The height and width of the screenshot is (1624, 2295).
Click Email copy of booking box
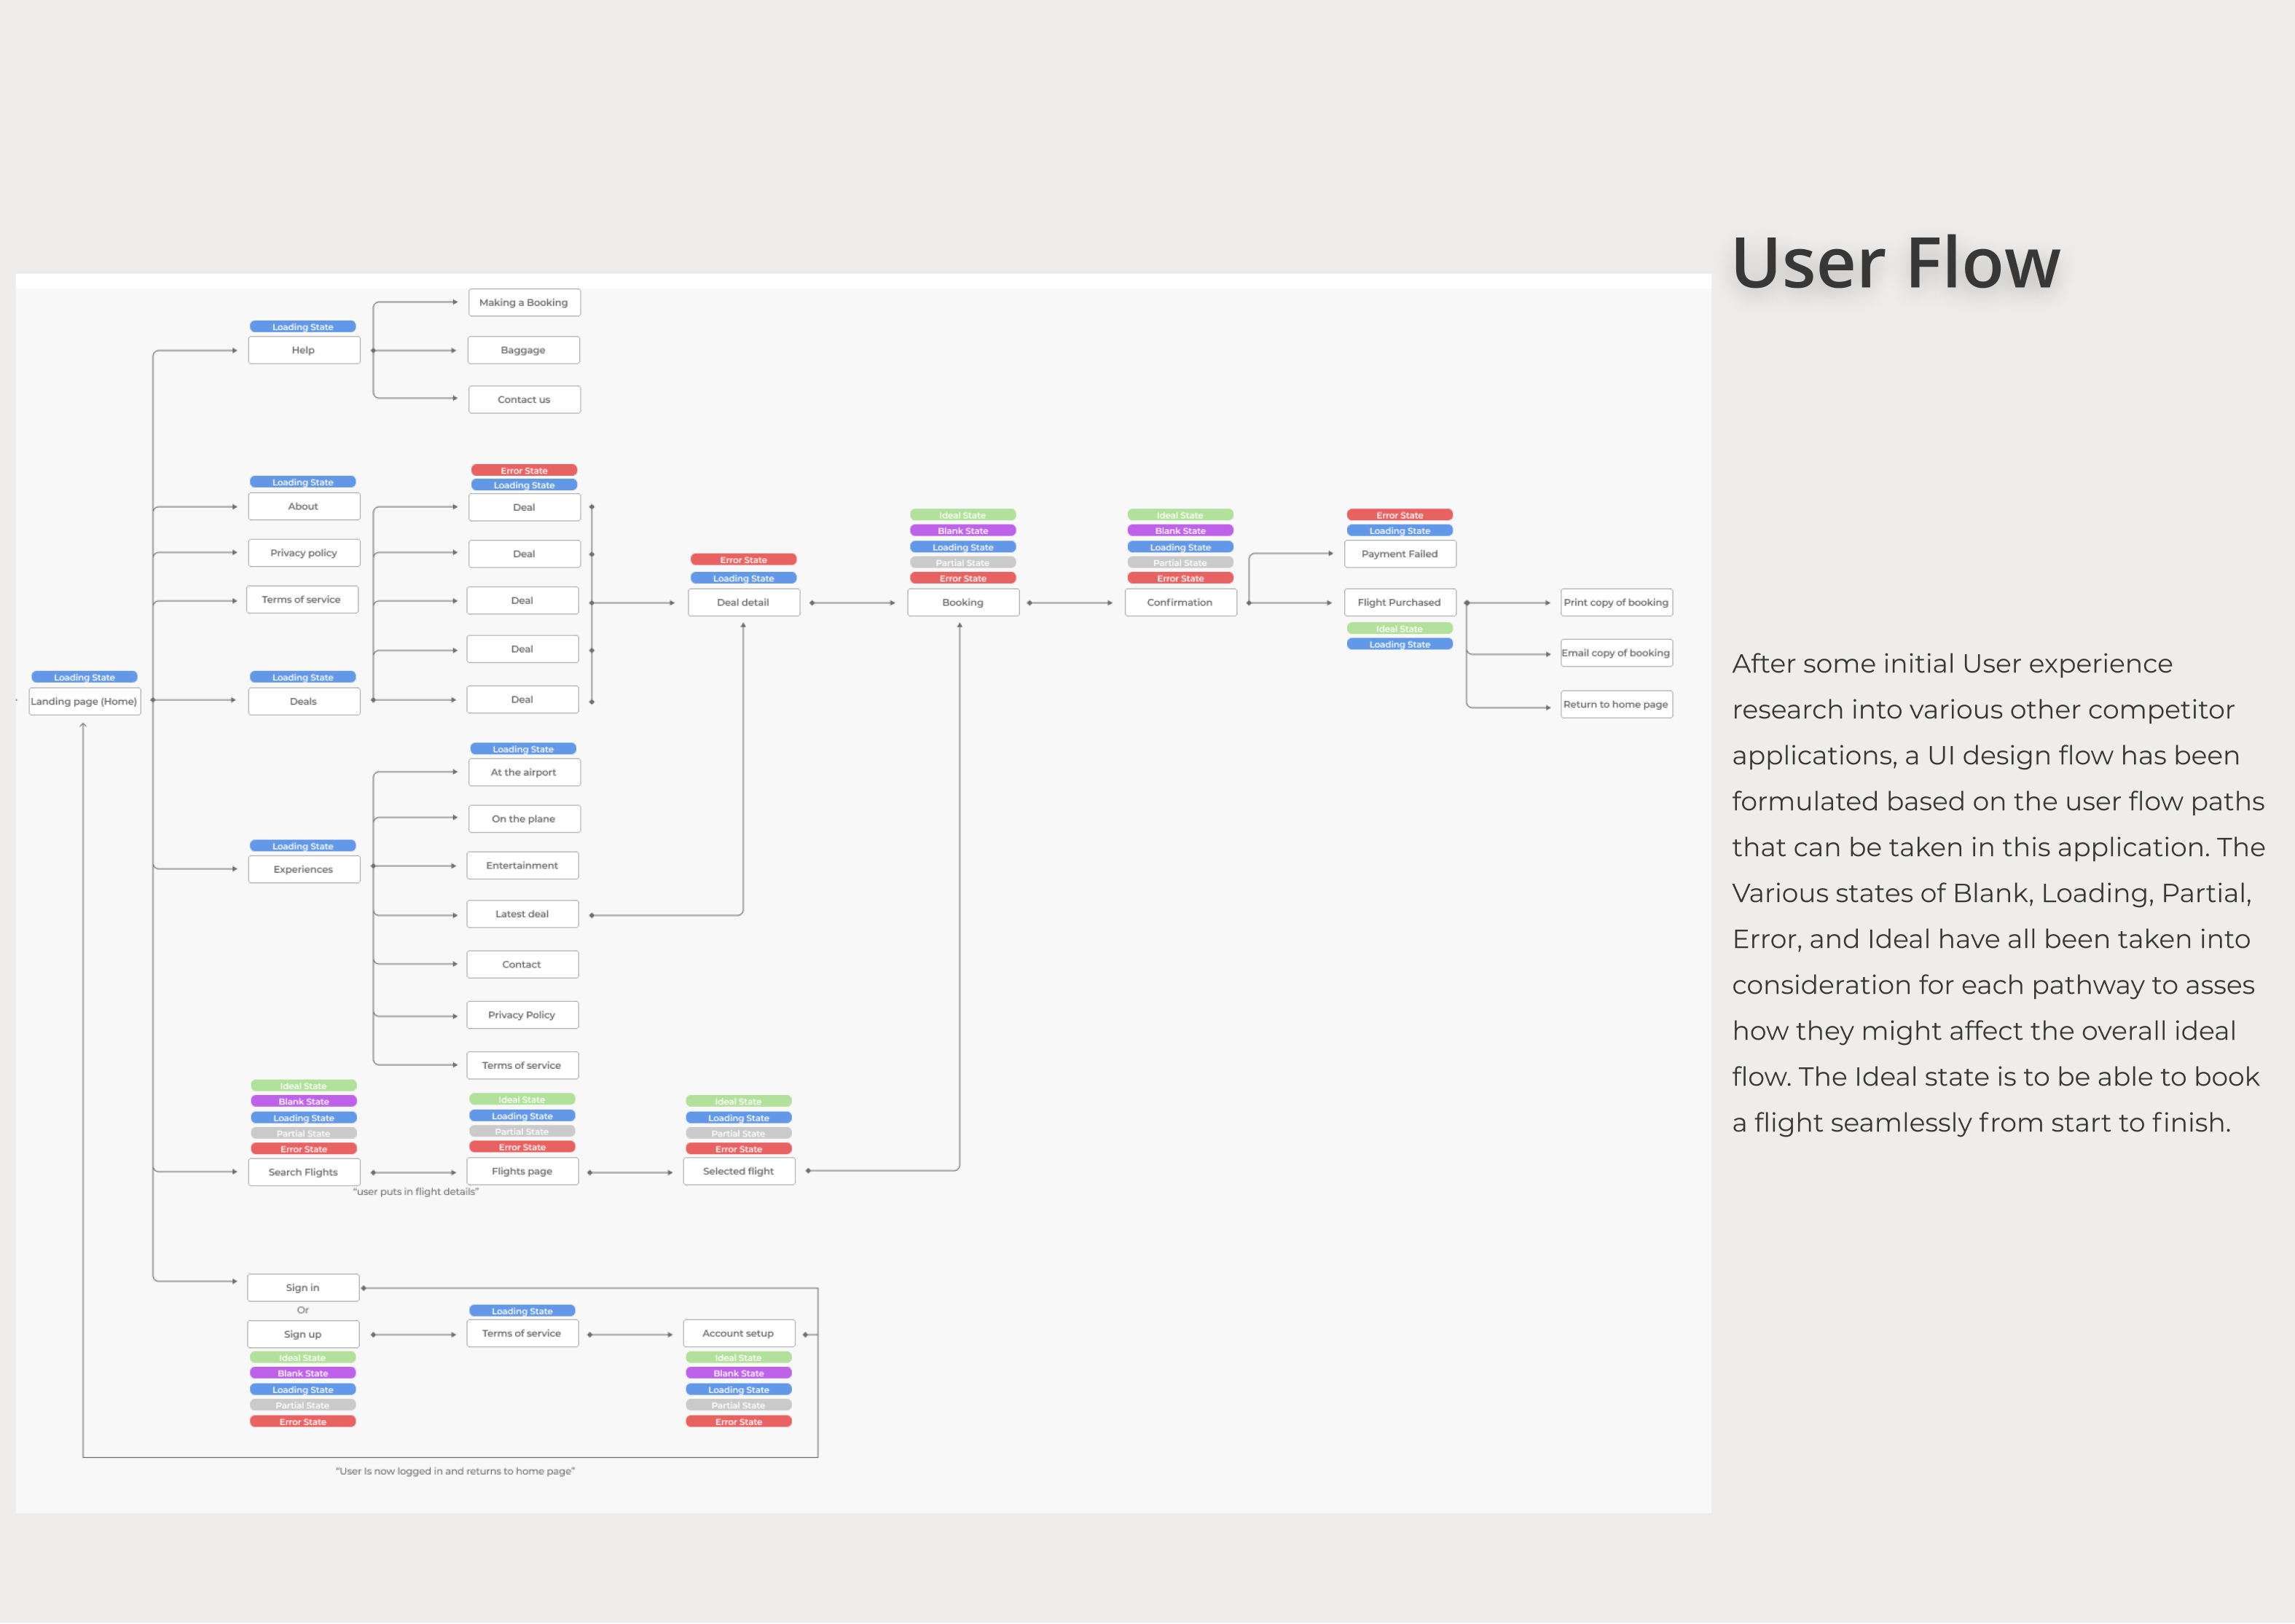pyautogui.click(x=1616, y=653)
